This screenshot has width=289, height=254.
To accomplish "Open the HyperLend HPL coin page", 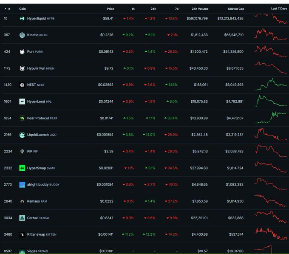I will 39,102.
